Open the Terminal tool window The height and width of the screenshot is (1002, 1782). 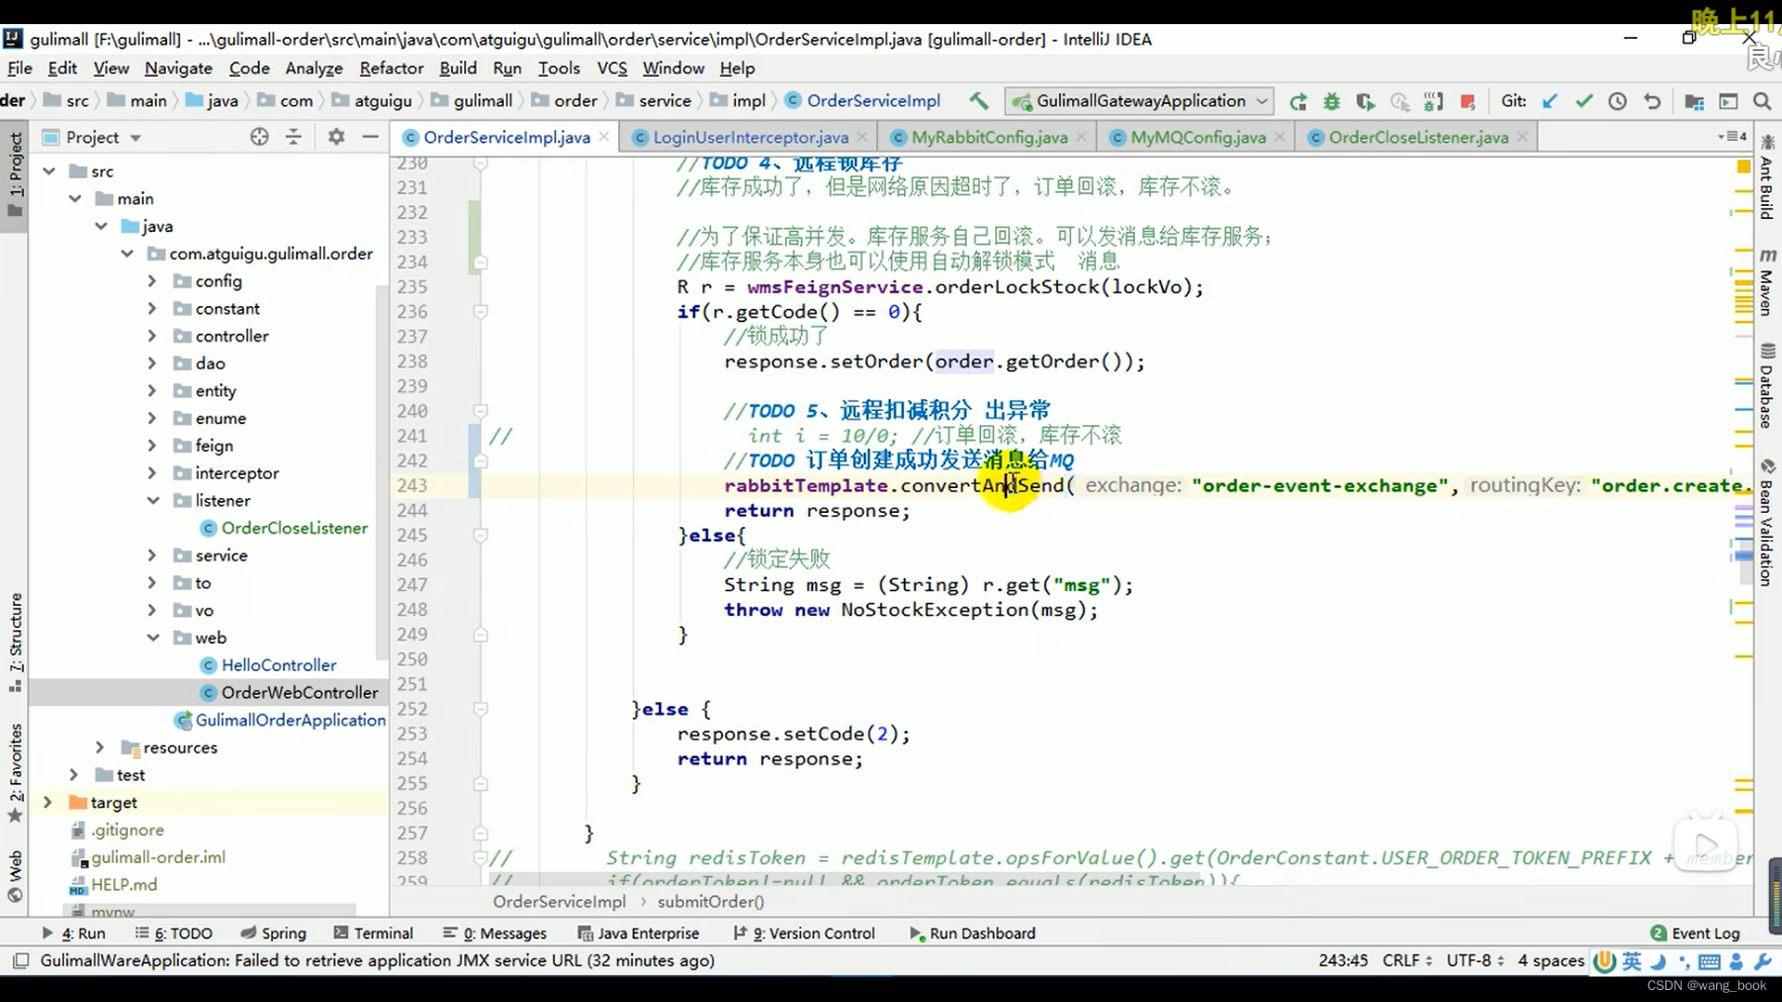coord(373,933)
